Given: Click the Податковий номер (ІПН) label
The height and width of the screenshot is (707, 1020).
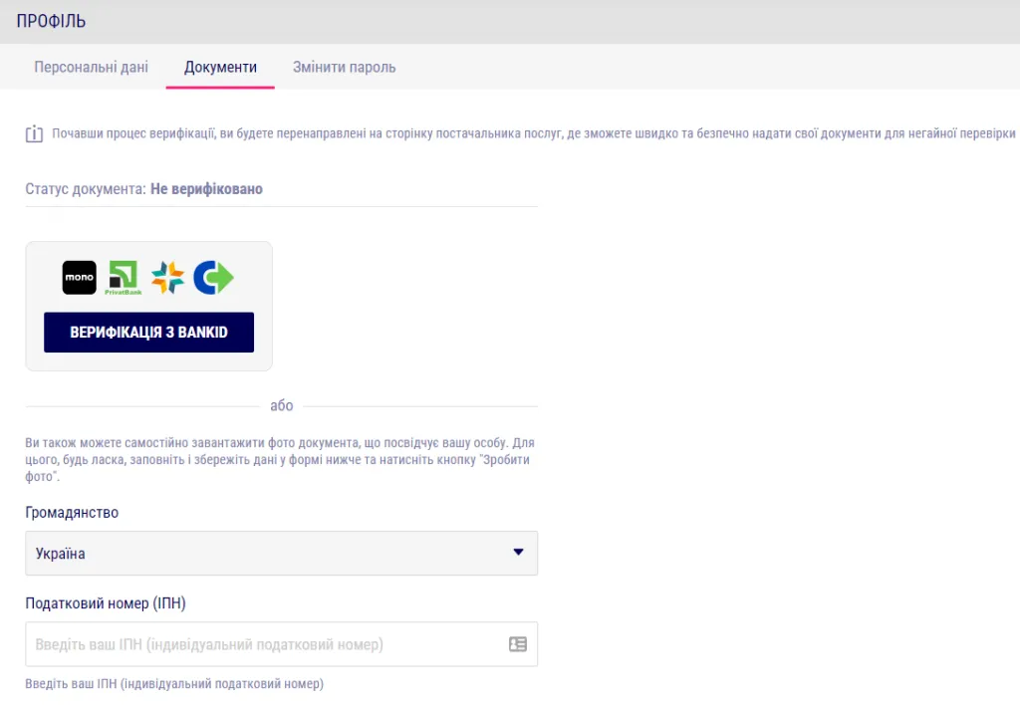Looking at the screenshot, I should point(106,603).
